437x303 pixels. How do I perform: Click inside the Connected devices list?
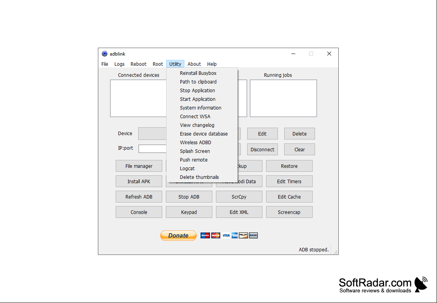(139, 98)
